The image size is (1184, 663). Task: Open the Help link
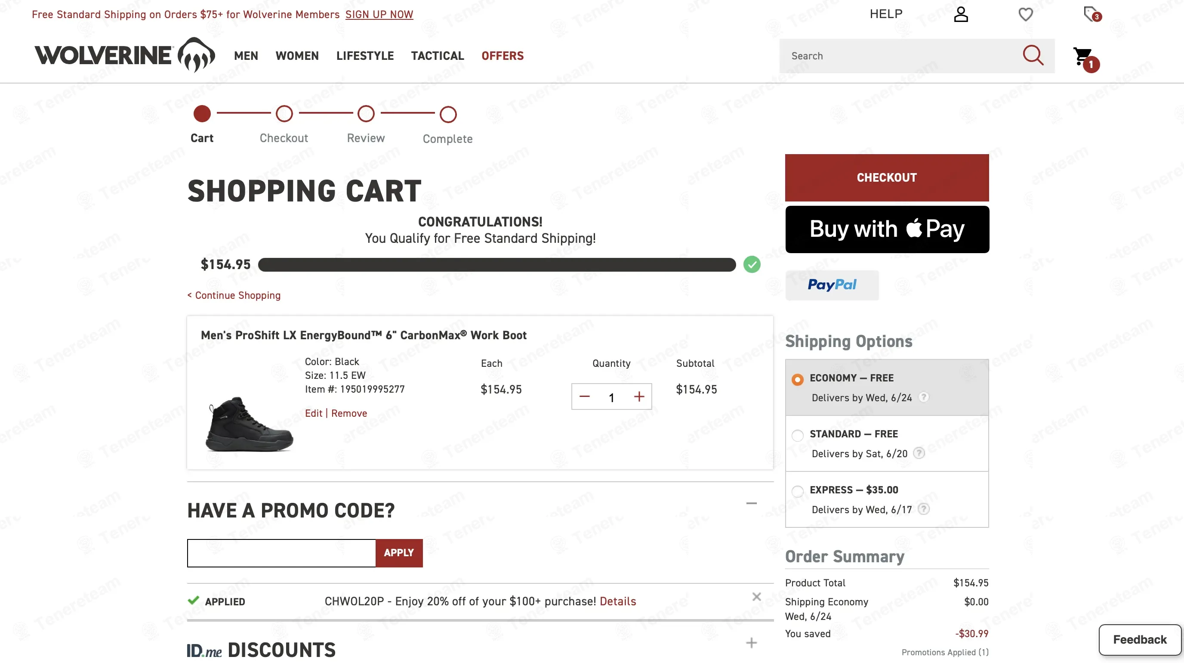pyautogui.click(x=886, y=14)
